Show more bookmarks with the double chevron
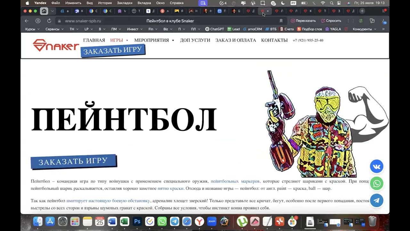The width and height of the screenshot is (410, 231). click(383, 29)
